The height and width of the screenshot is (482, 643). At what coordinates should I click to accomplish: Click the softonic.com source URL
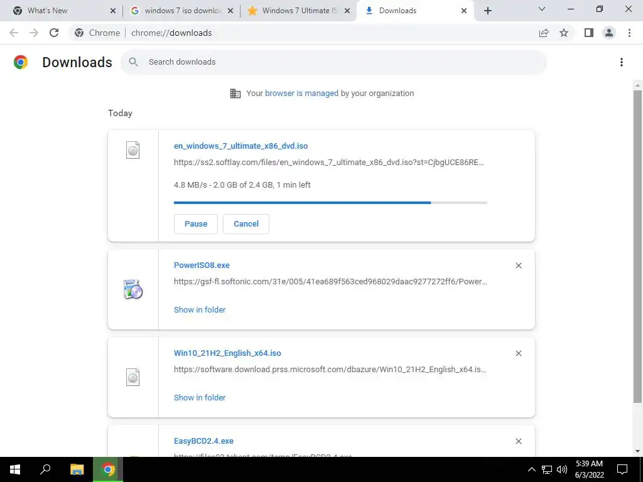pyautogui.click(x=330, y=282)
